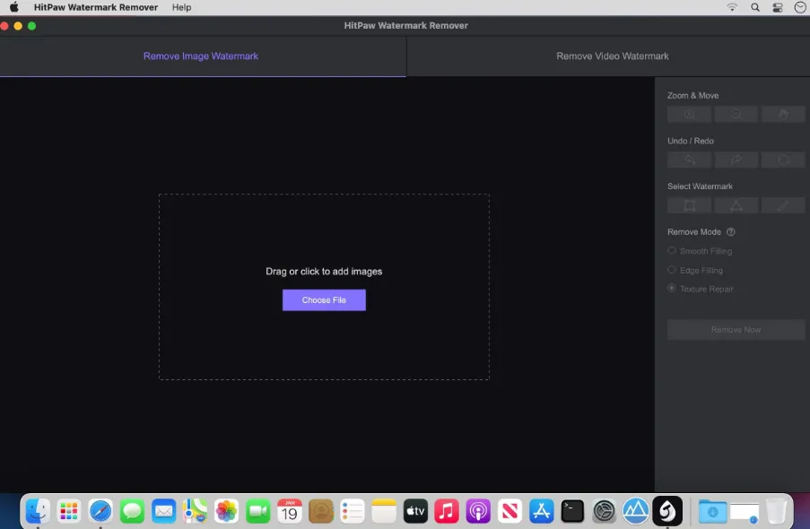The height and width of the screenshot is (529, 810).
Task: Open System Preferences from the Dock
Action: 604,511
